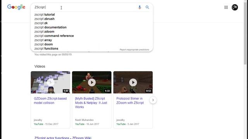
Task: Start voice search with the microphone icon
Action: click(x=139, y=7)
